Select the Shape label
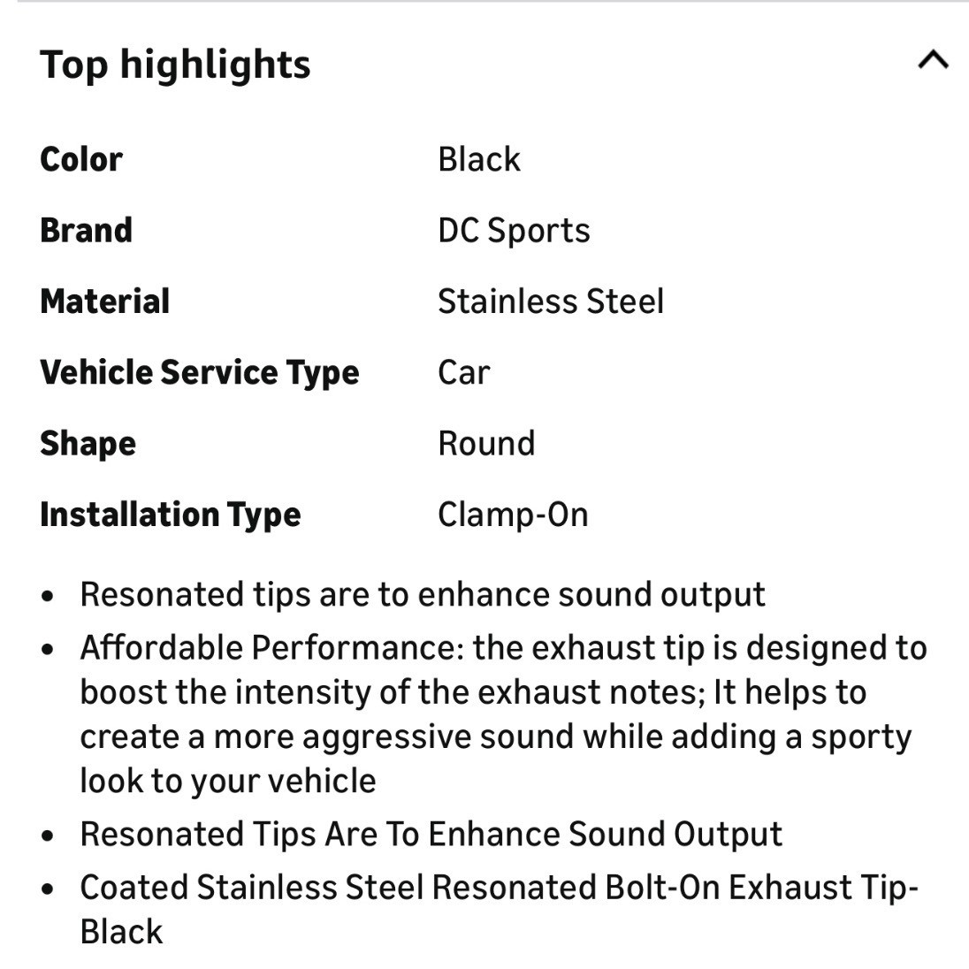 (88, 445)
